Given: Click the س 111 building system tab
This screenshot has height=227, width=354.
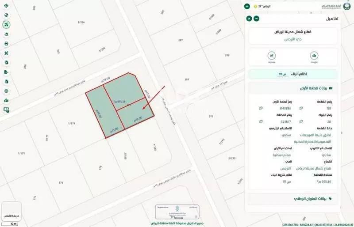Looking at the screenshot, I should click(x=282, y=74).
